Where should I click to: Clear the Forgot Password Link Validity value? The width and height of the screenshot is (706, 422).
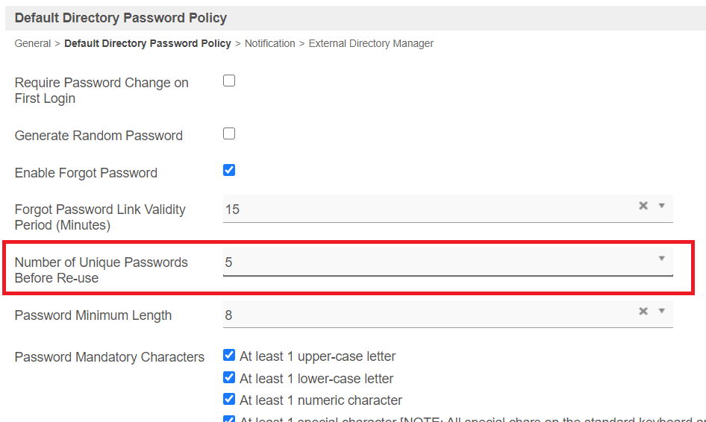[x=643, y=206]
